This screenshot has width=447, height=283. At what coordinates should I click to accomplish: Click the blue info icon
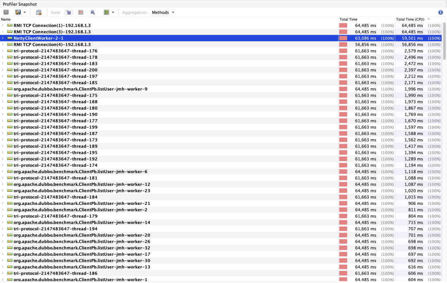(440, 12)
